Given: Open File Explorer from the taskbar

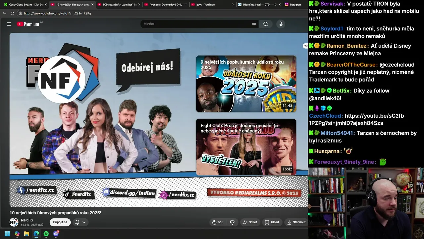Looking at the screenshot, I should [26, 234].
